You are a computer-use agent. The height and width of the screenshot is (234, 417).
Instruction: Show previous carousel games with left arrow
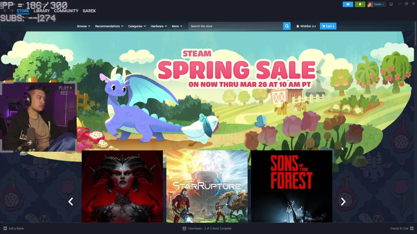[x=71, y=202]
